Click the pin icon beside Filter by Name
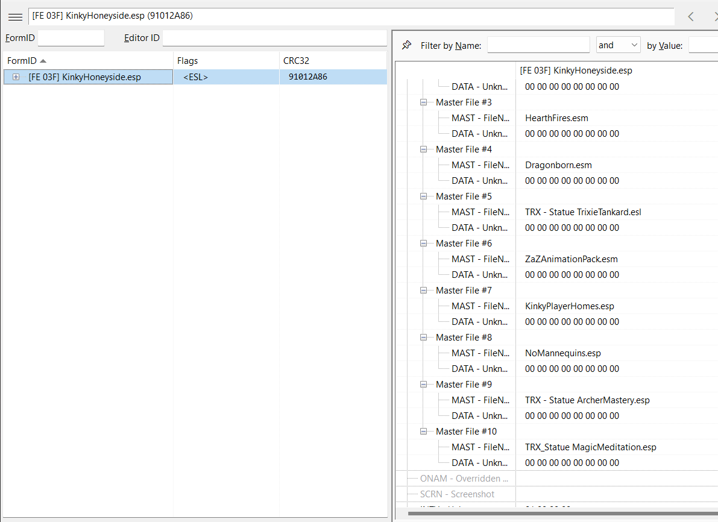718x522 pixels. click(407, 45)
